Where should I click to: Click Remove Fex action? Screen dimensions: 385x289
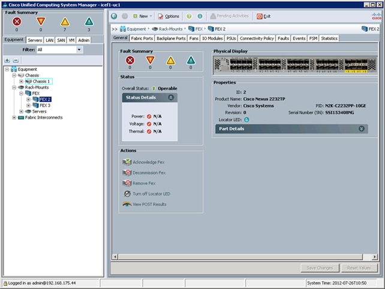pos(139,183)
